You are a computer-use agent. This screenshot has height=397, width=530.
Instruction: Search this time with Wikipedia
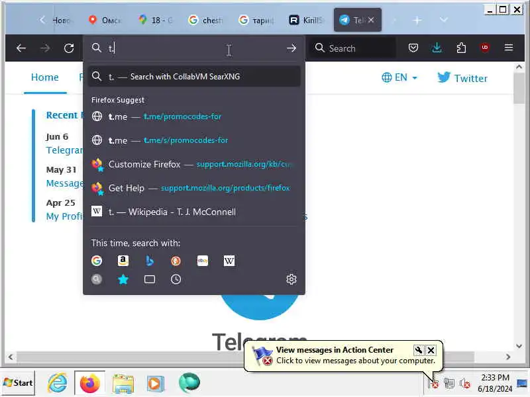(x=229, y=261)
